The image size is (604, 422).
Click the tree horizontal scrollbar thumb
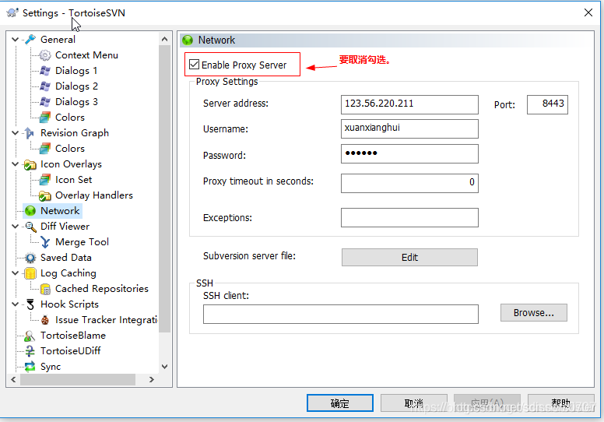pos(78,380)
